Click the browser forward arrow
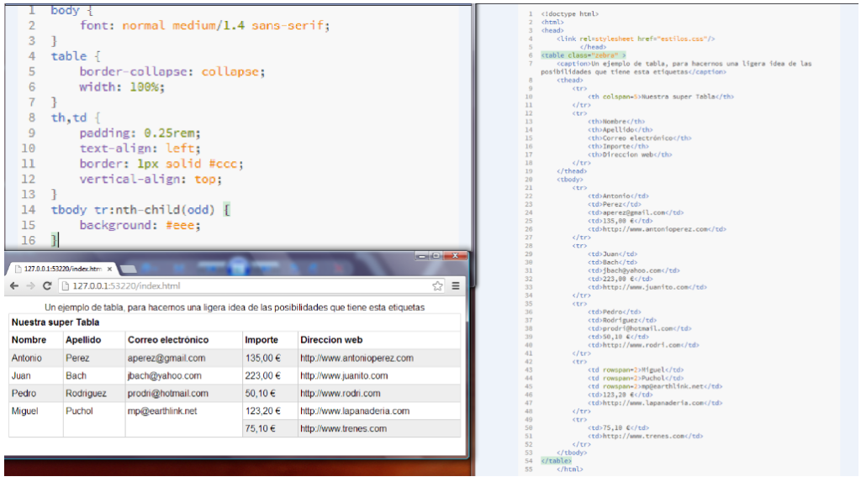Screen dimensions: 861x487 coord(30,286)
